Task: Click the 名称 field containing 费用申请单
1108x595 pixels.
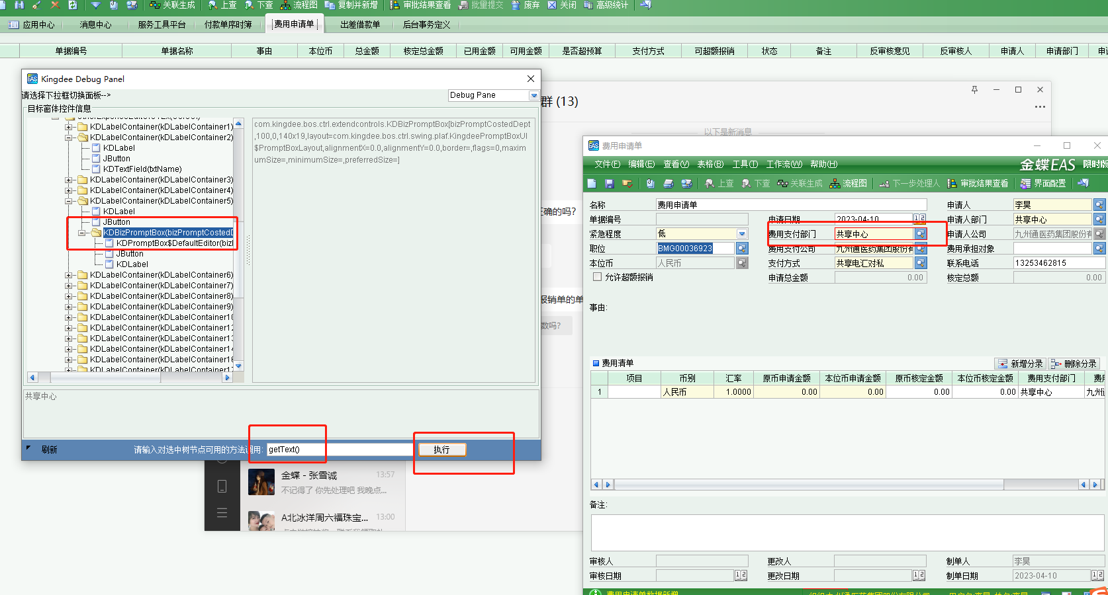Action: tap(791, 205)
